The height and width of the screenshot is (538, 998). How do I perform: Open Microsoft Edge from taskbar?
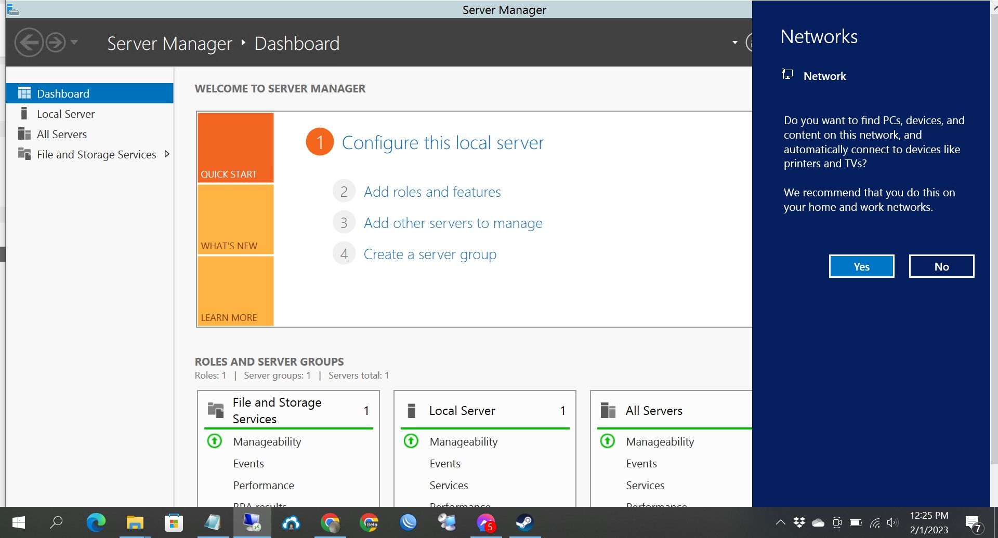tap(96, 522)
